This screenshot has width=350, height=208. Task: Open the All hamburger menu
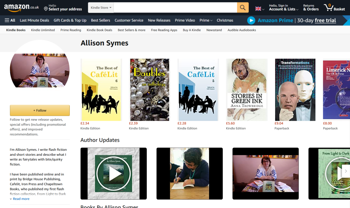(x=10, y=20)
